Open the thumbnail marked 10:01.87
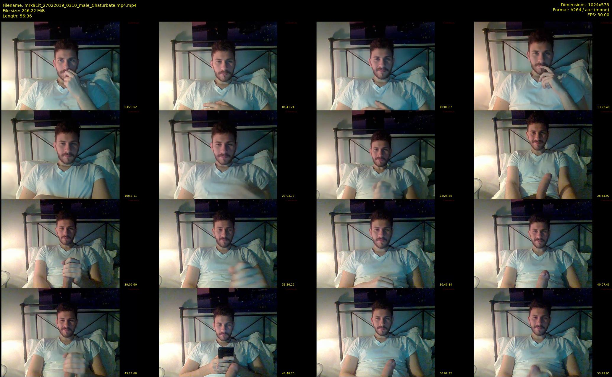 [375, 66]
